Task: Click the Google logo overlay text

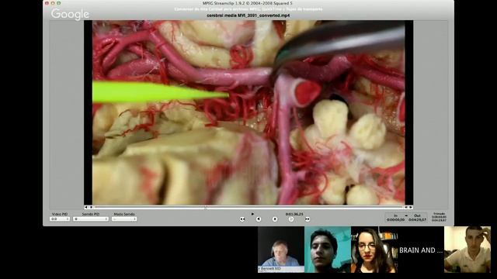Action: point(70,14)
